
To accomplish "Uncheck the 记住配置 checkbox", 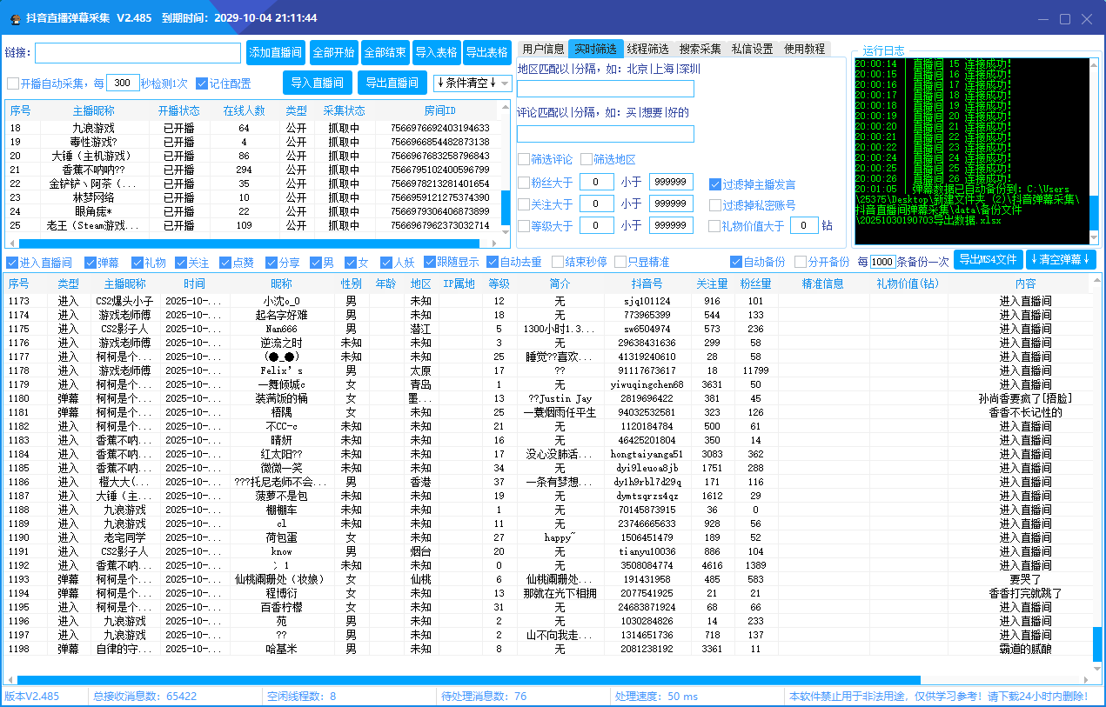I will 202,83.
